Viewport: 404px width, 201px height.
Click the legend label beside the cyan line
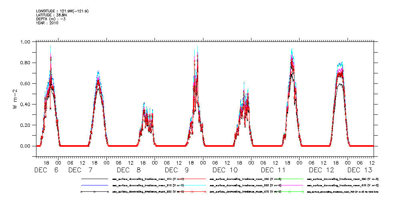pyautogui.click(x=245, y=185)
